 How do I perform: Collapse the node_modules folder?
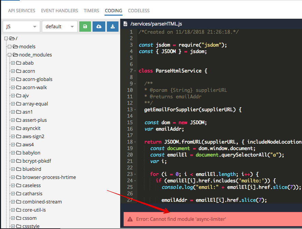[x=10, y=55]
